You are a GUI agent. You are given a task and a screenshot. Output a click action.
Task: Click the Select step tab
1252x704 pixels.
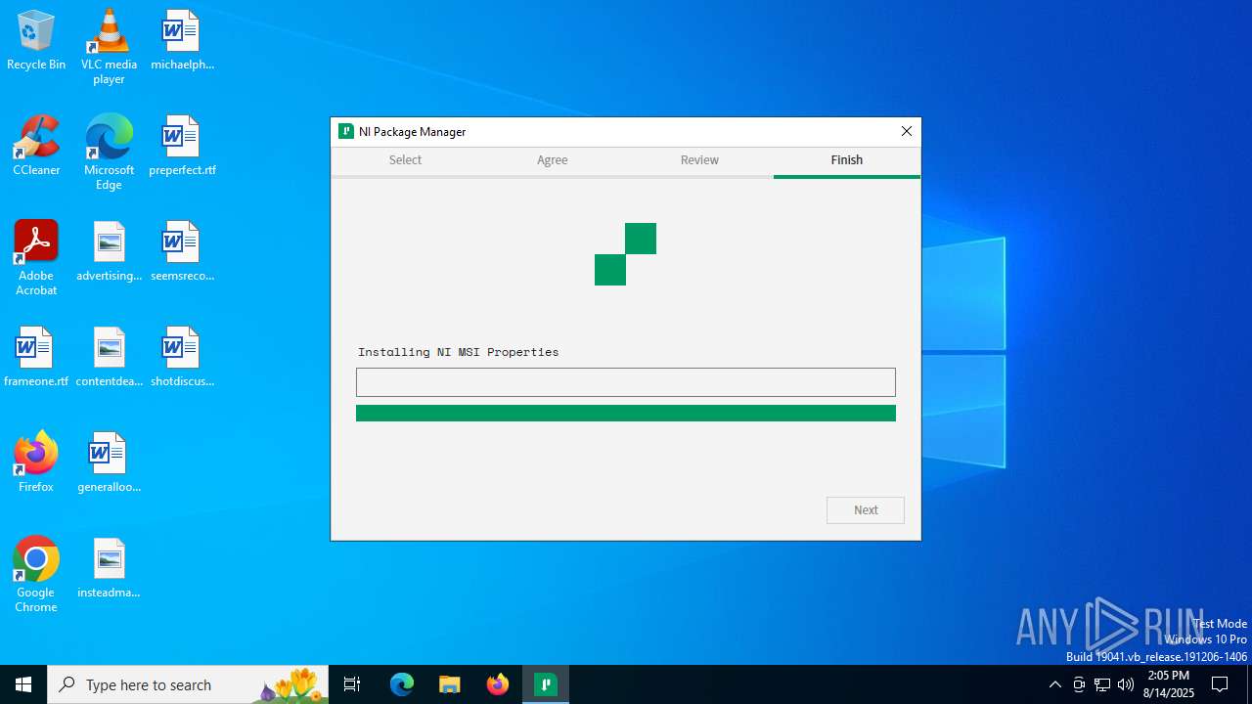pos(405,160)
